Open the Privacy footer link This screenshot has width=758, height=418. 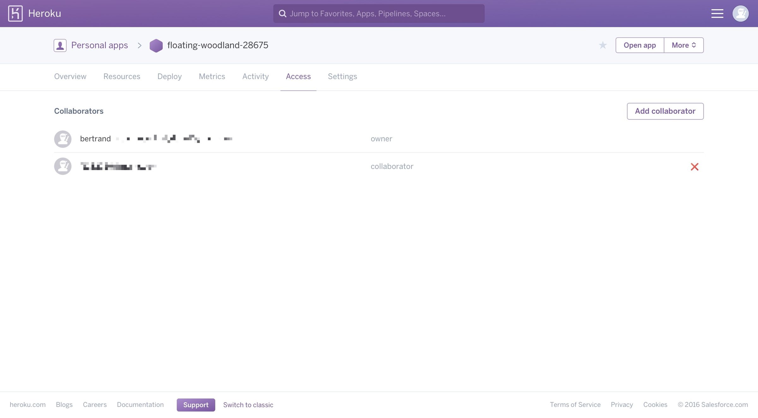(x=622, y=405)
